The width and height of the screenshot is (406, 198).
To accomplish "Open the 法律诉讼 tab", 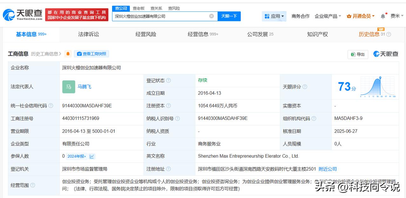I will (89, 34).
